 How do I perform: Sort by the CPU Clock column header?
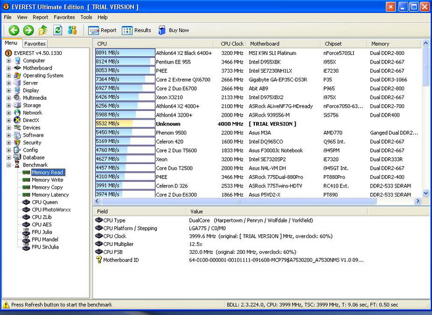[230, 44]
